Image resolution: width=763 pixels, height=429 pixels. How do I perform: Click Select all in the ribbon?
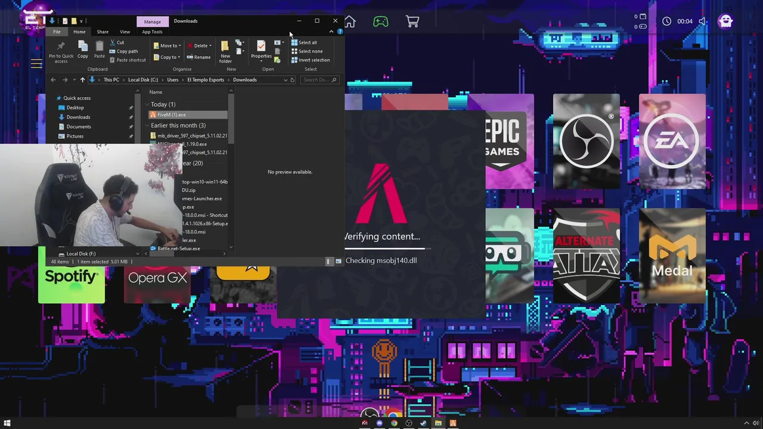point(304,42)
